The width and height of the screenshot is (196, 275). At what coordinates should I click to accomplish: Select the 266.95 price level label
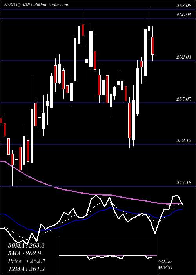(x=184, y=15)
